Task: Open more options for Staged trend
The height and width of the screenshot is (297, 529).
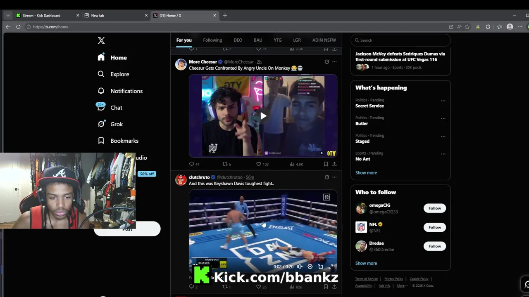Action: pyautogui.click(x=443, y=137)
